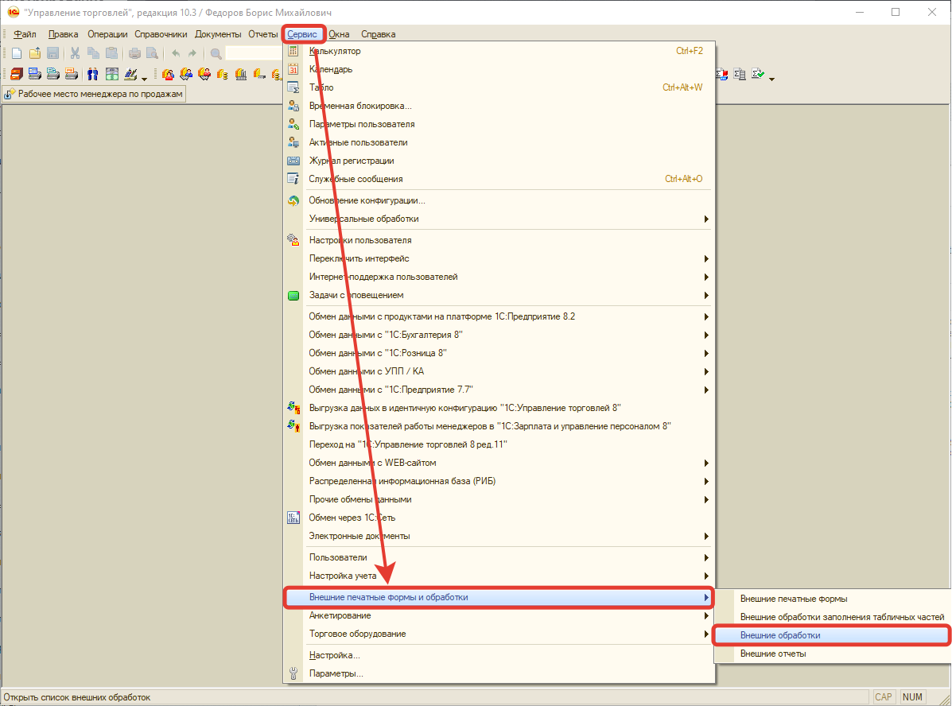Image resolution: width=952 pixels, height=706 pixels.
Task: Select Параметры... at the bottom of menu
Action: tap(336, 673)
